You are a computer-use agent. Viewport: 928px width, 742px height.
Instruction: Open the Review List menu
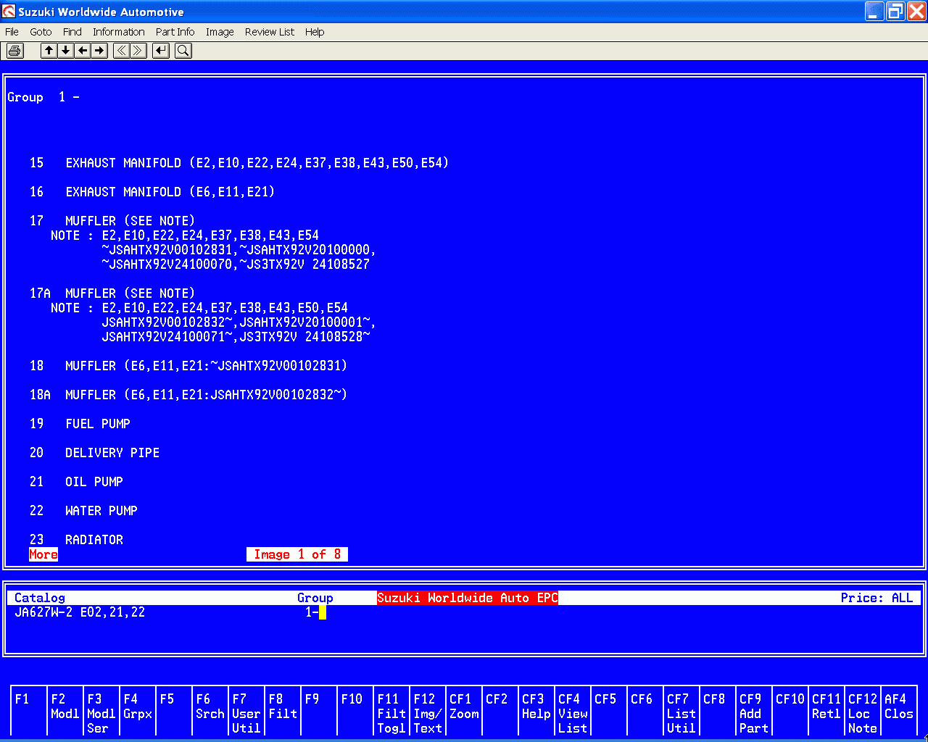[270, 32]
